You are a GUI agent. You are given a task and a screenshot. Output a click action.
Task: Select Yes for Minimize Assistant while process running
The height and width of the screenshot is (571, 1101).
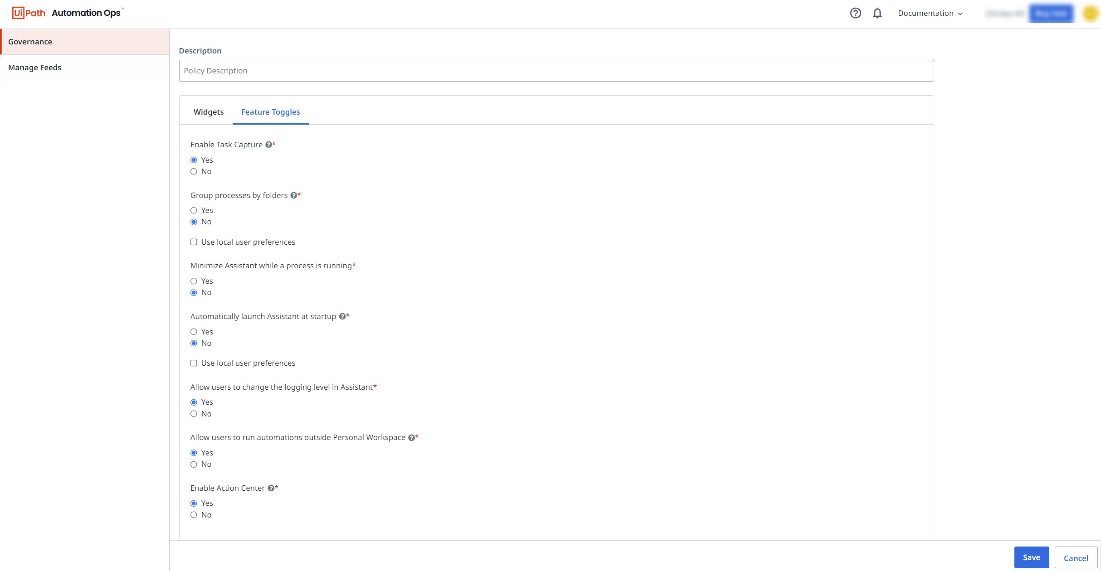pos(194,281)
